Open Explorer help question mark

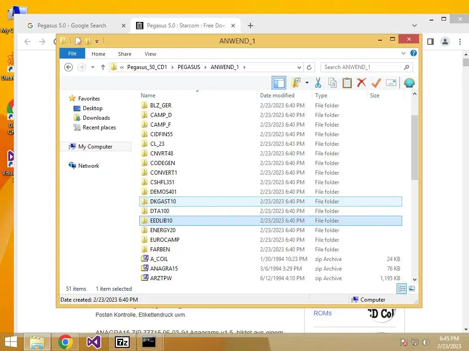[x=414, y=53]
